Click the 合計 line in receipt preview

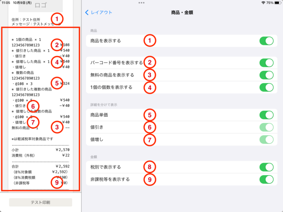41,167
